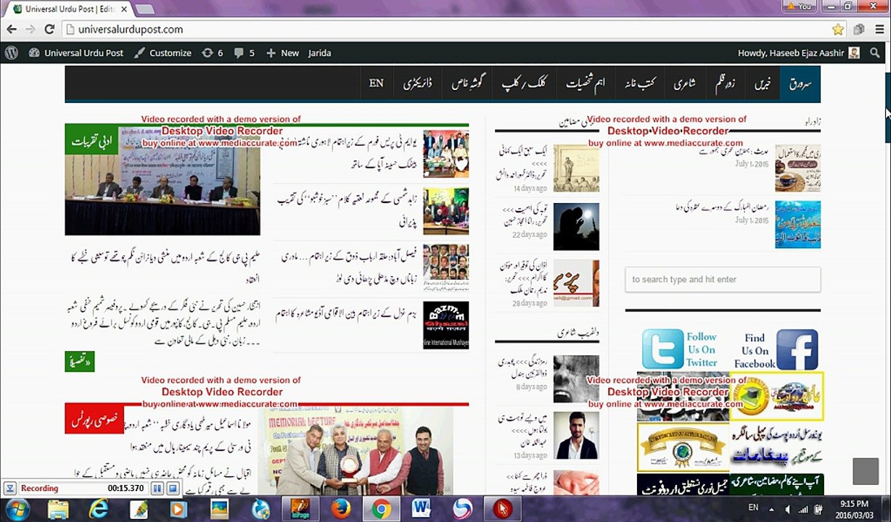Image resolution: width=891 pixels, height=522 pixels.
Task: Open the شاعری navigation item
Action: (684, 83)
